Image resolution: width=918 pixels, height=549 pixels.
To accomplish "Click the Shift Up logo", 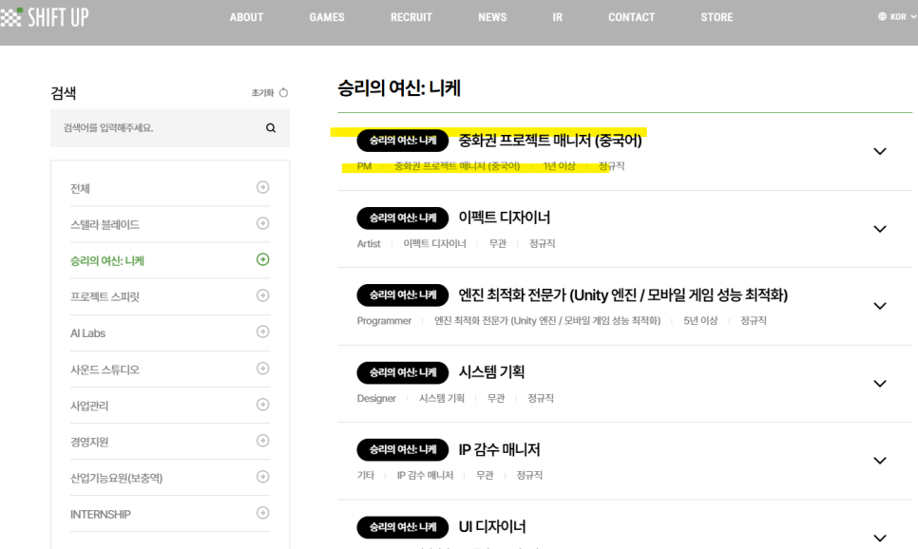I will pos(45,17).
